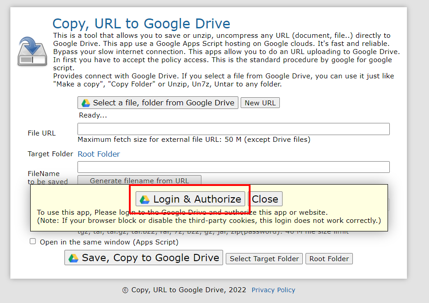Viewport: 429px width, 303px height.
Task: Click the Copy, URL to Google Drive heading
Action: tap(141, 23)
